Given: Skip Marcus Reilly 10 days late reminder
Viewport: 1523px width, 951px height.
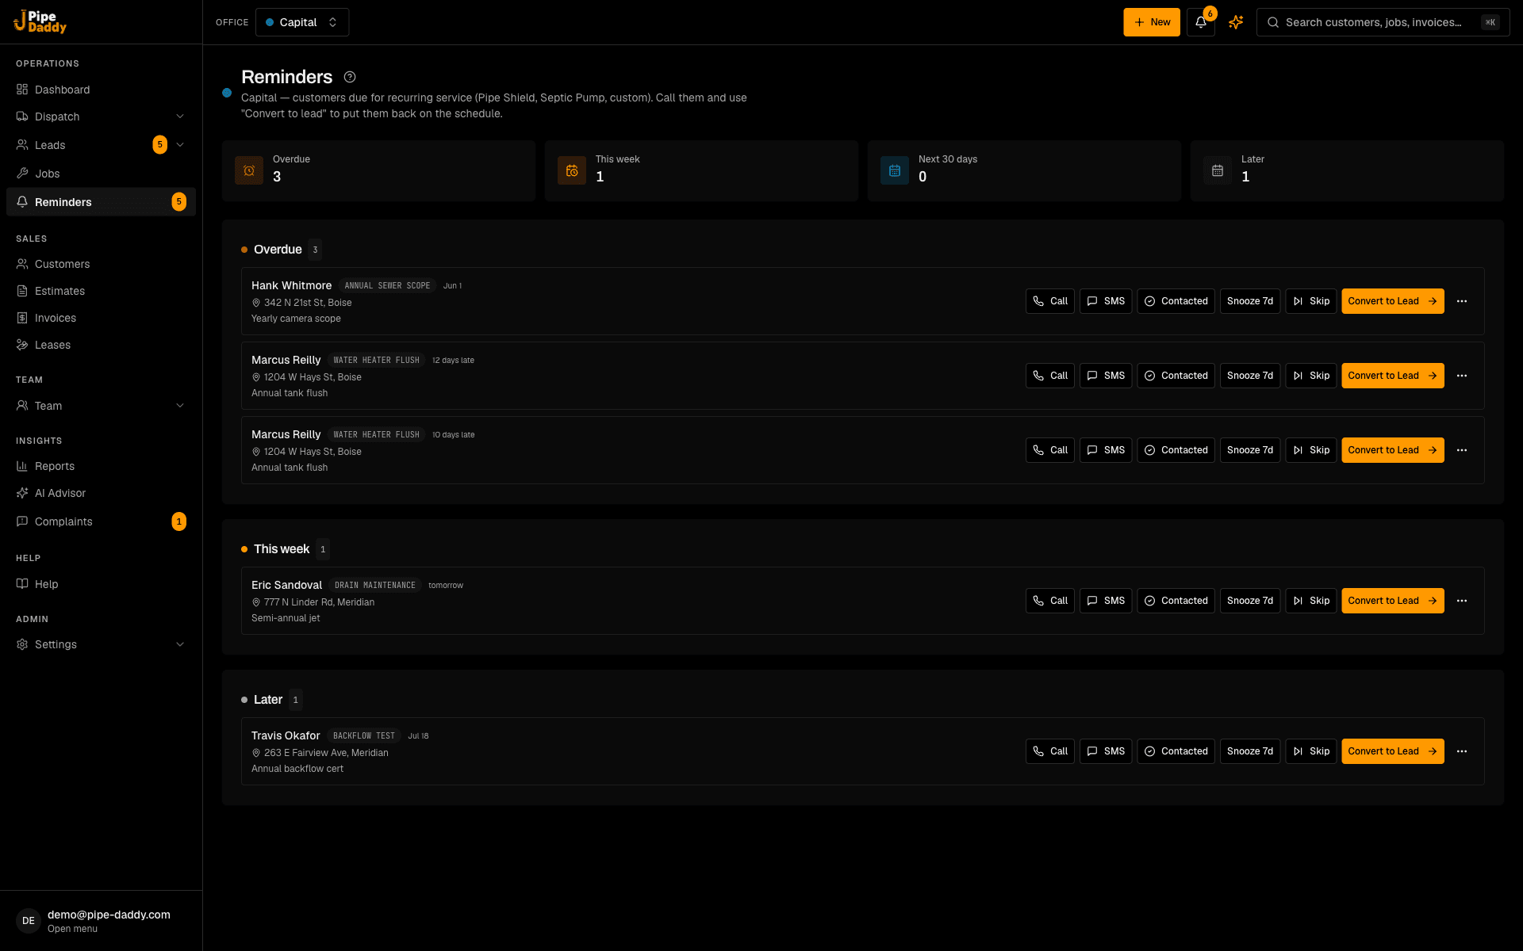Looking at the screenshot, I should point(1311,450).
